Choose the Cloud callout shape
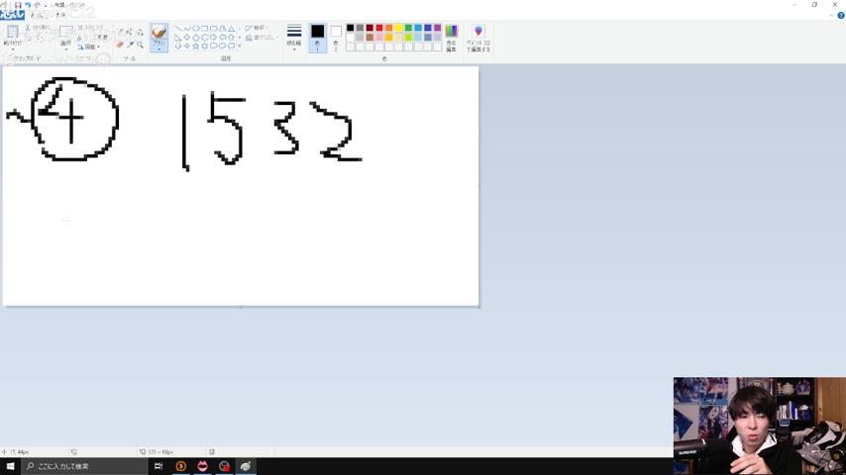The width and height of the screenshot is (846, 475). [x=232, y=46]
